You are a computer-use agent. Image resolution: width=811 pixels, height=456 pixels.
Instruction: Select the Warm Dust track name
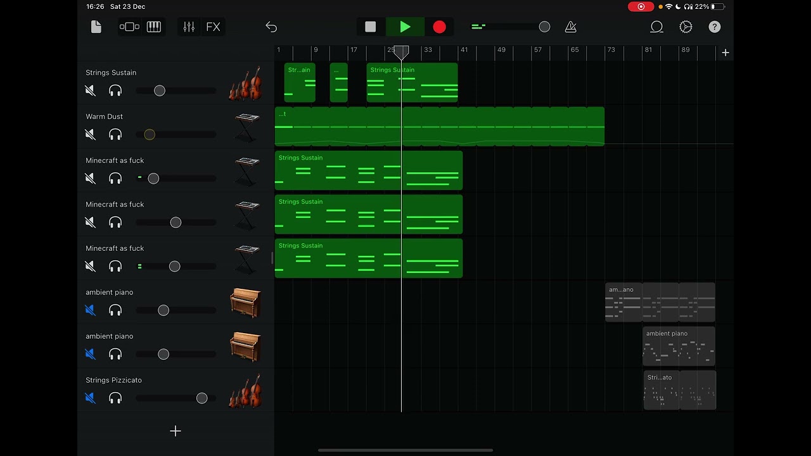pos(105,117)
